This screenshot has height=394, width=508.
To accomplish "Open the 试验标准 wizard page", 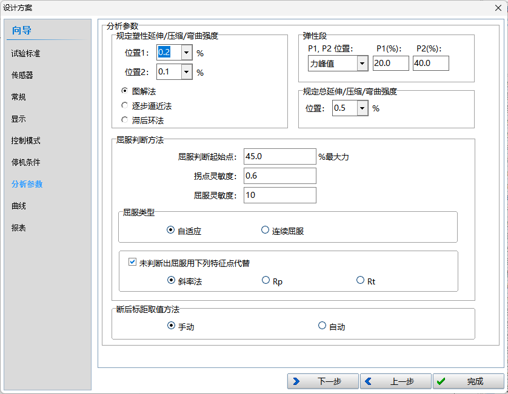I will click(x=25, y=53).
